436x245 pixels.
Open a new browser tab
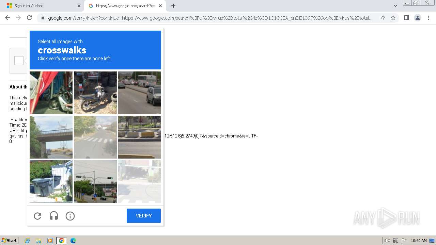173,6
